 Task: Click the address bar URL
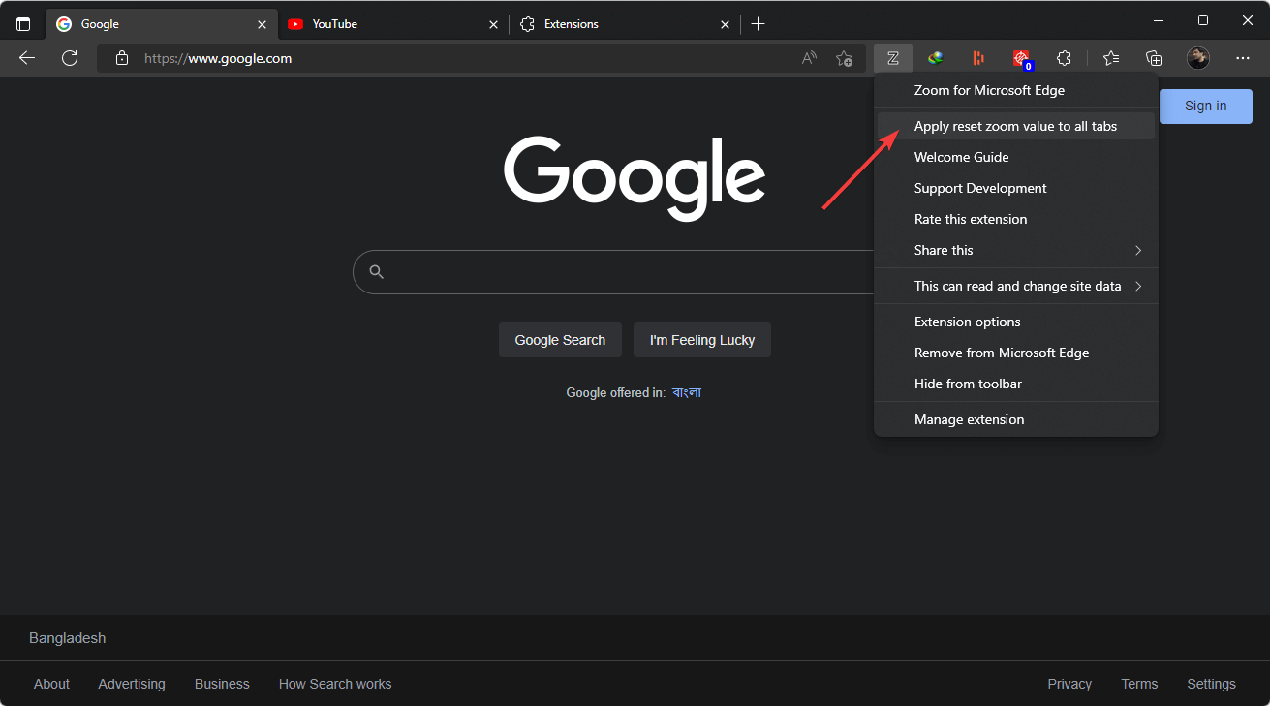coord(218,58)
